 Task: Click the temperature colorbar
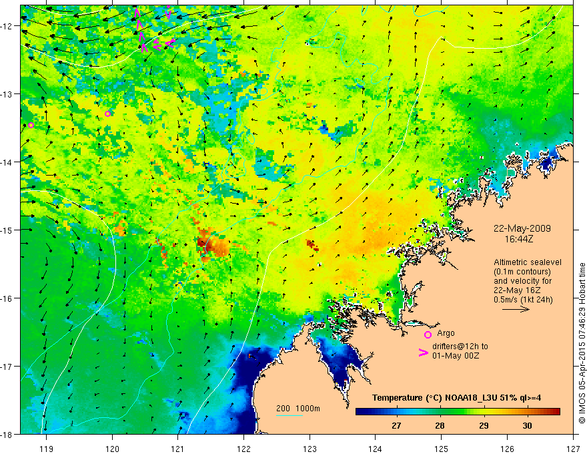pyautogui.click(x=458, y=411)
